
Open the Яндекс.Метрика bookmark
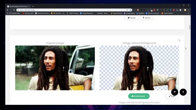[116, 13]
